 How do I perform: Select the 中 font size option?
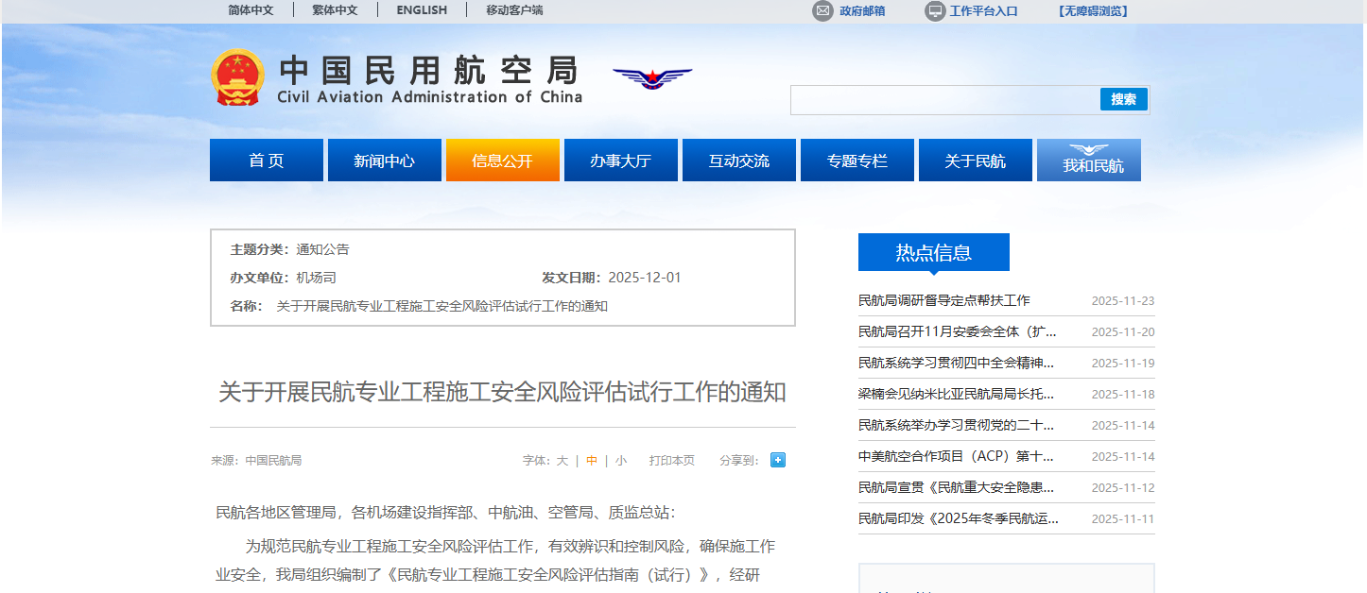click(x=591, y=460)
